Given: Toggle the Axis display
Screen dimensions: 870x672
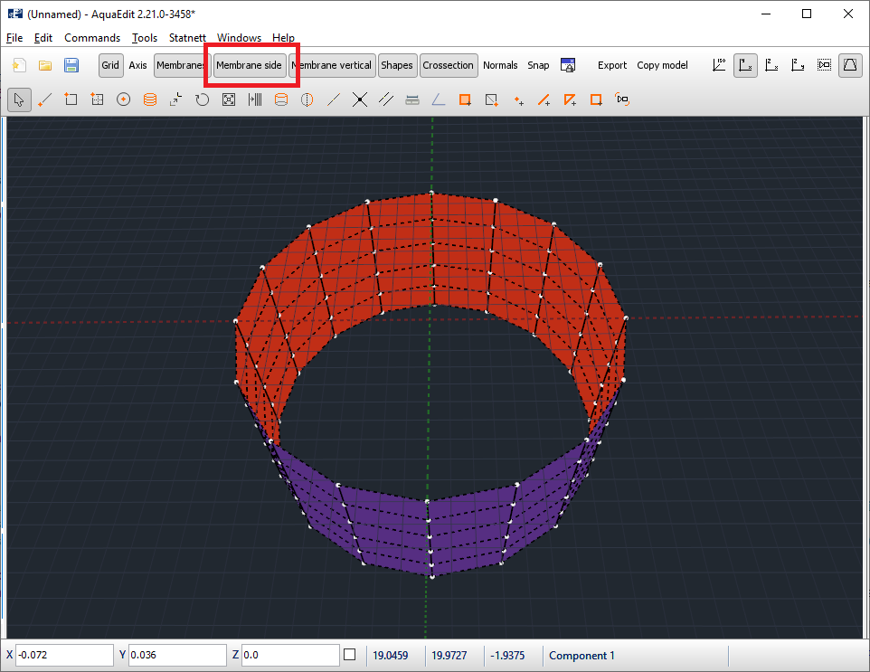Looking at the screenshot, I should point(137,65).
